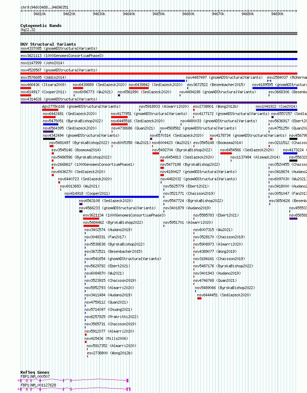Screen dimensions: 307x393
Task: Click the chr9:94603488..94696351 region label
Action: [x=44, y=8]
